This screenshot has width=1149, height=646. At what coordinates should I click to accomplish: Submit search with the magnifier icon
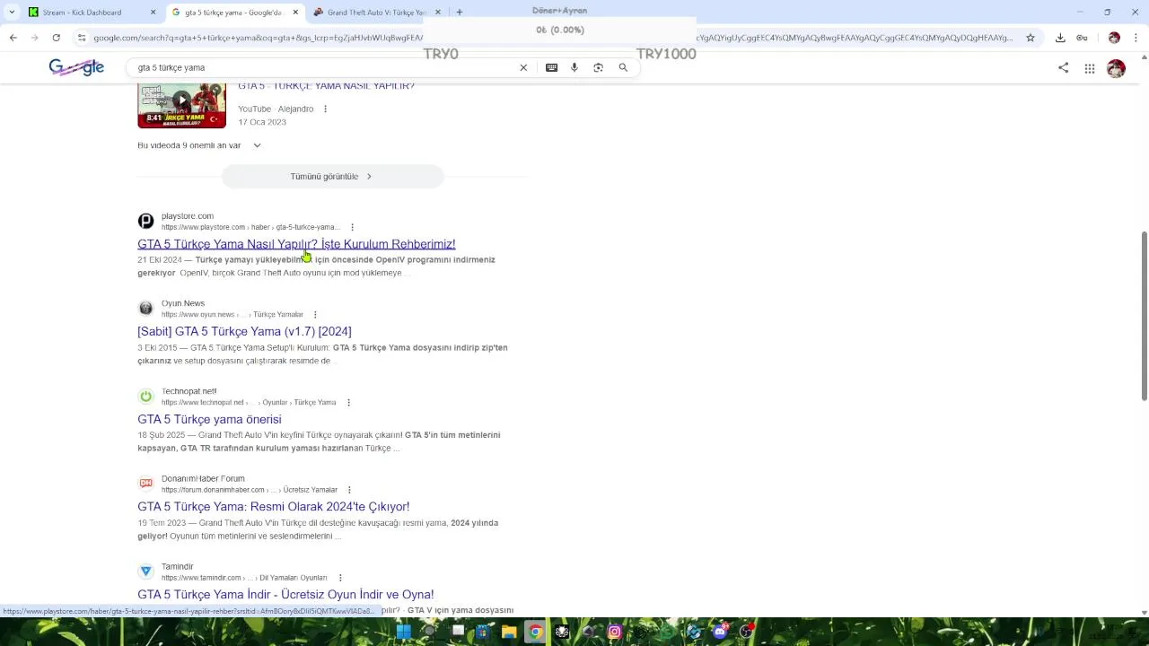tap(623, 67)
